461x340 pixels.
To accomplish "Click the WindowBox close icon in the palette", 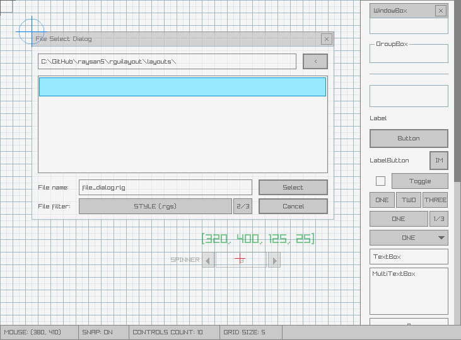I will click(441, 11).
